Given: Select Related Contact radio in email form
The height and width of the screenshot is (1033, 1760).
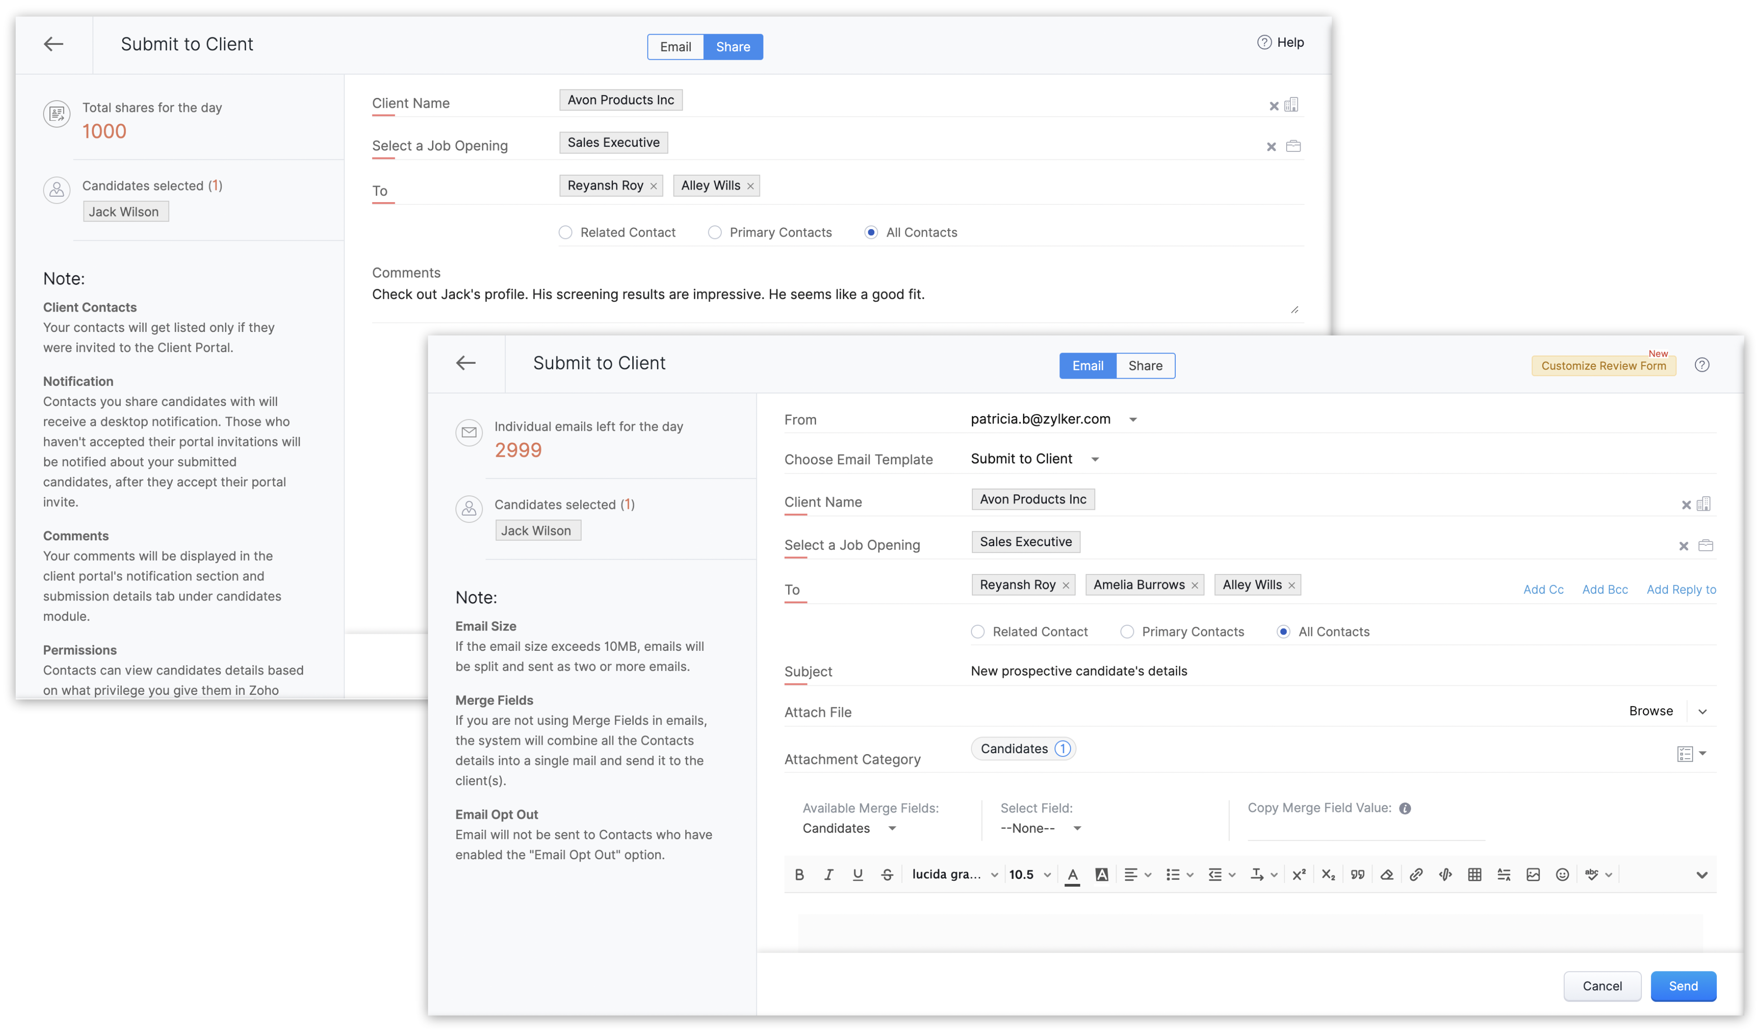Looking at the screenshot, I should click(978, 631).
